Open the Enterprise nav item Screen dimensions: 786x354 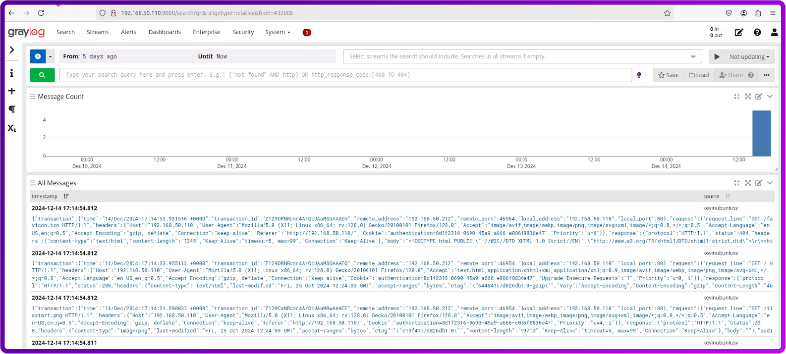tap(207, 32)
